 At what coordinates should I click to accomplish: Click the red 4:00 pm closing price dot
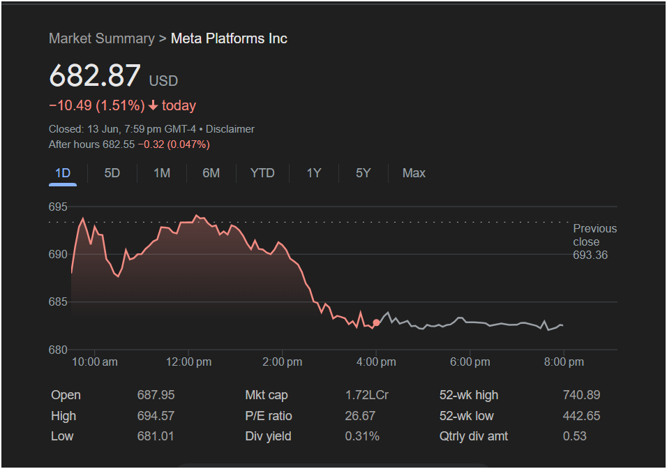click(376, 322)
